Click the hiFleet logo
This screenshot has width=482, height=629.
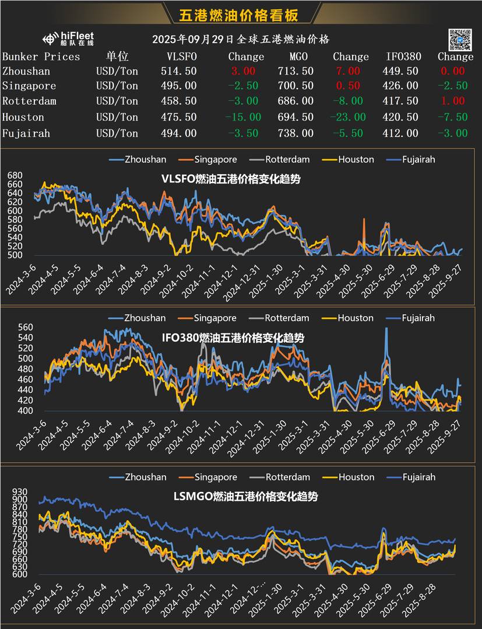pyautogui.click(x=68, y=39)
